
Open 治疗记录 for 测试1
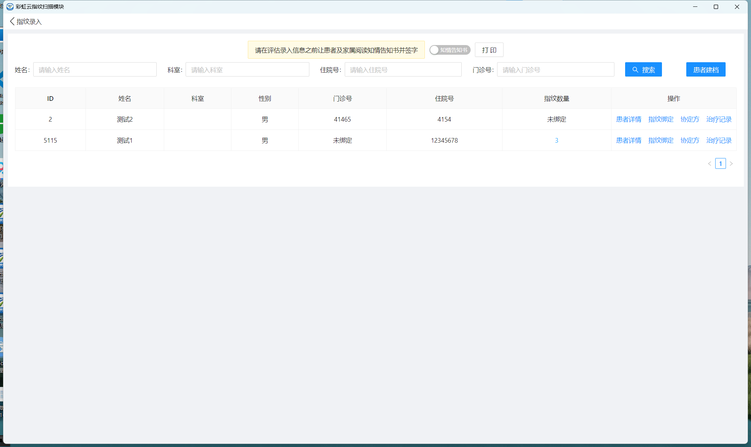[x=719, y=141]
